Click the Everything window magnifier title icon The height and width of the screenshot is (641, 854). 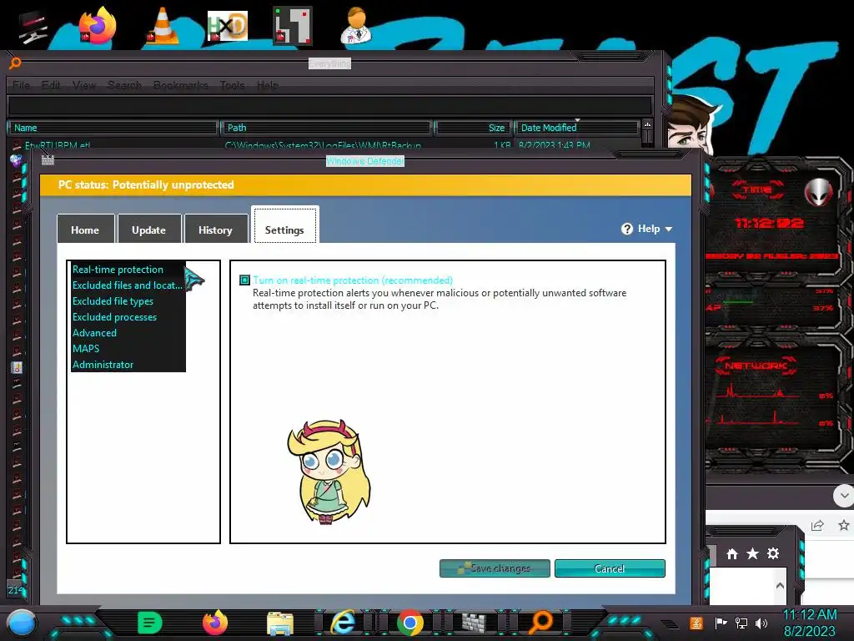tap(15, 63)
